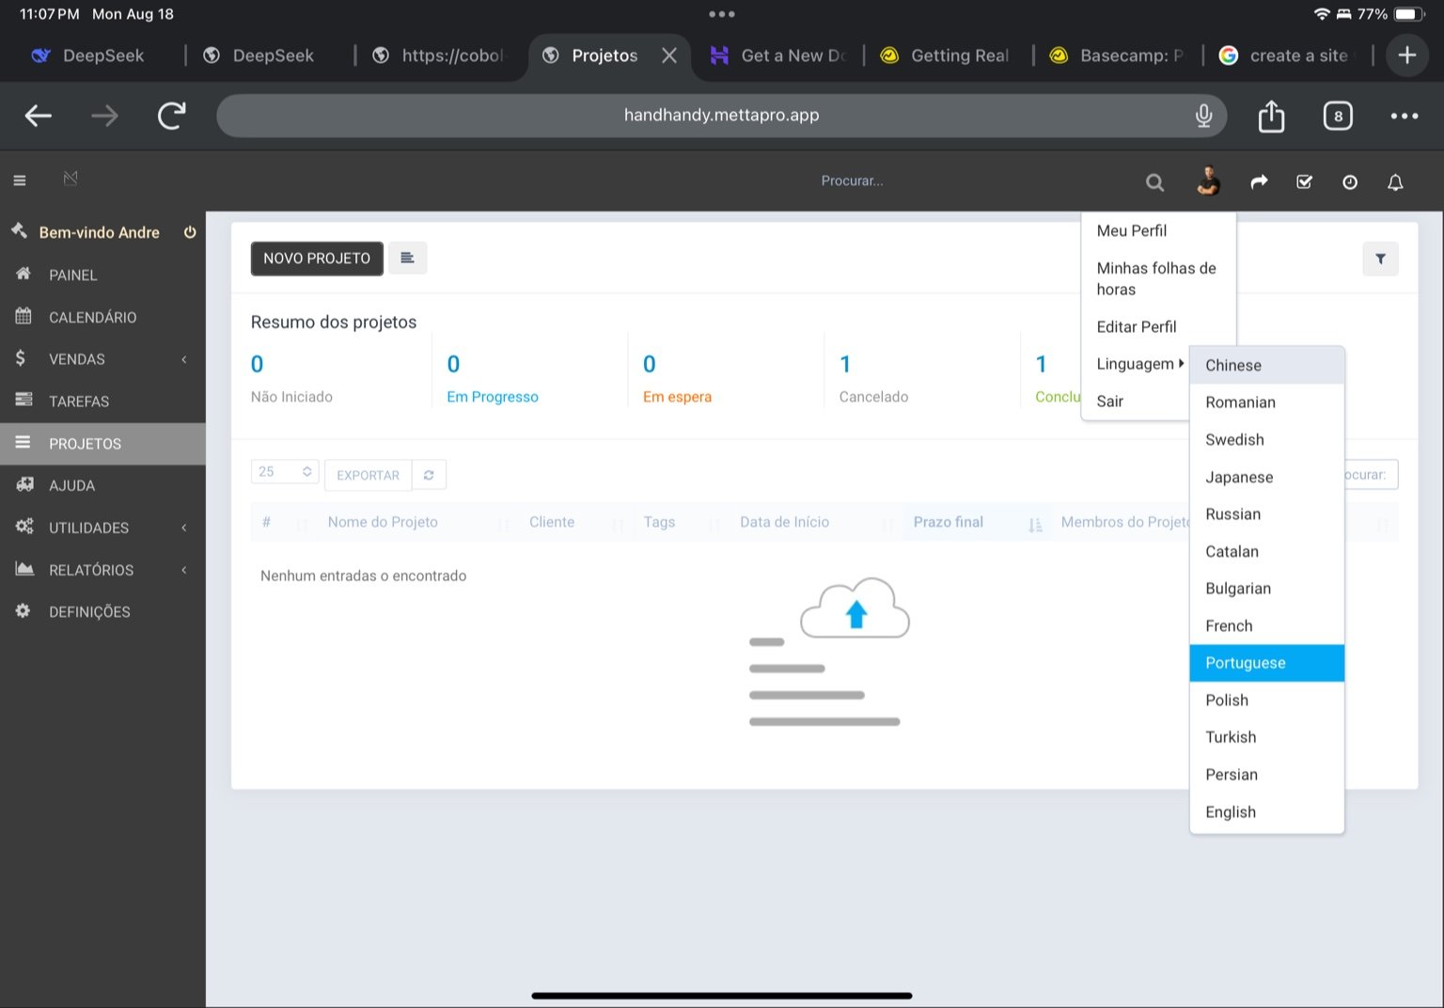Click the power logout icon beside Bem-vindo Andre
Viewport: 1444px width, 1008px height.
(x=190, y=232)
